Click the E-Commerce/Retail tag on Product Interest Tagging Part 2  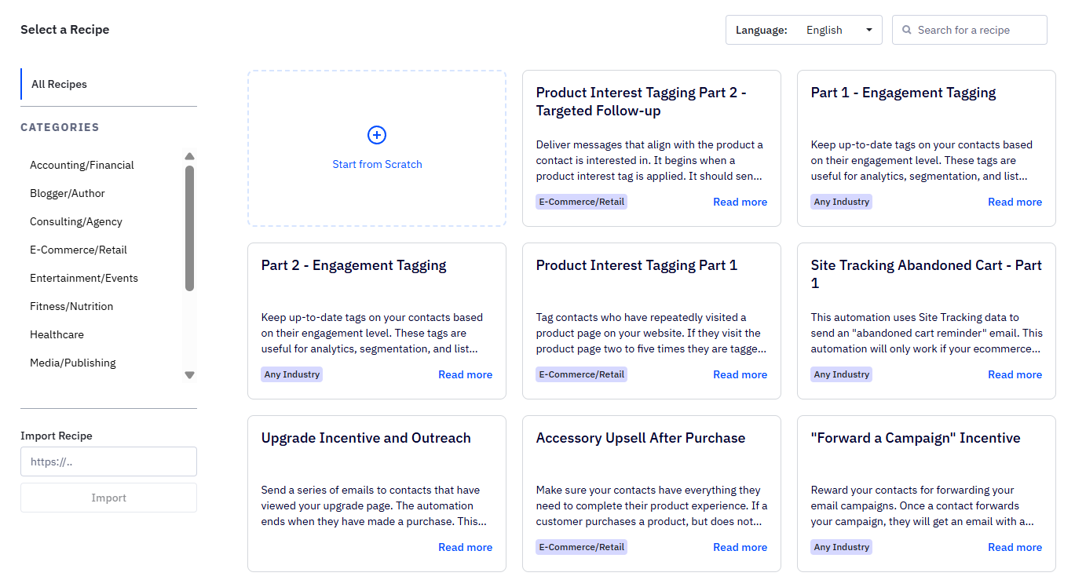(x=581, y=201)
